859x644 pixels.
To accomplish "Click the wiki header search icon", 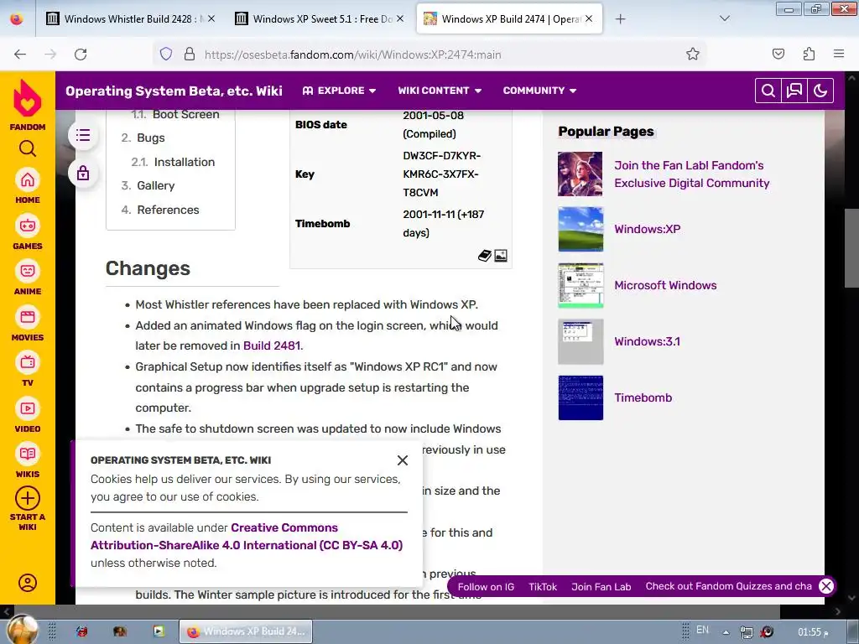I will click(x=768, y=91).
